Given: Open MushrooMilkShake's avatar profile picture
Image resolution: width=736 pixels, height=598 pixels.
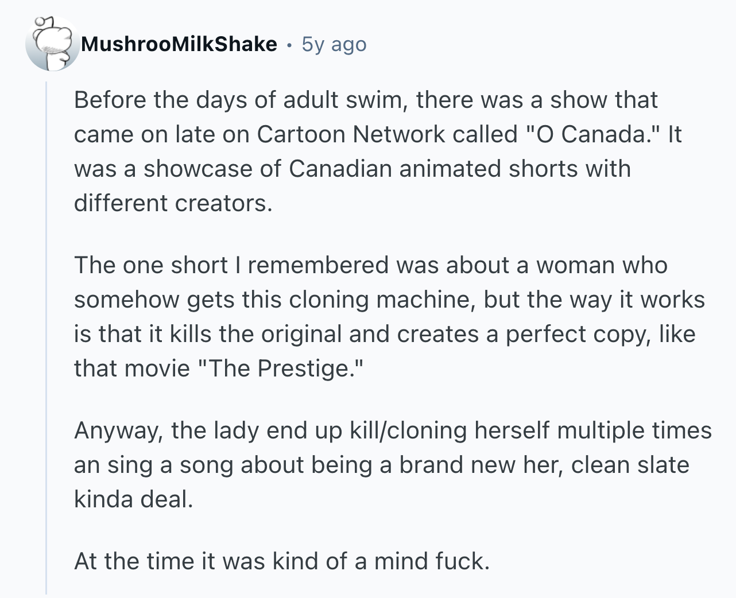Looking at the screenshot, I should click(52, 44).
